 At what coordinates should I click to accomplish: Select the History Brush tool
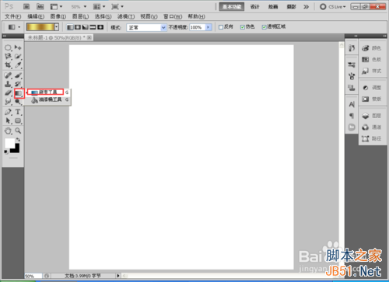click(18, 84)
